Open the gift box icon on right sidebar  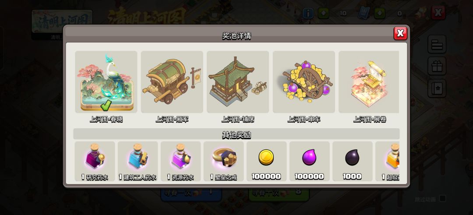[x=437, y=66]
